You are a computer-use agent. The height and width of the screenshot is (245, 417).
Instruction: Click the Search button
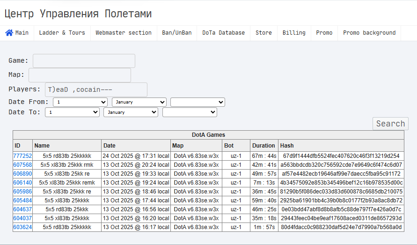click(x=390, y=124)
